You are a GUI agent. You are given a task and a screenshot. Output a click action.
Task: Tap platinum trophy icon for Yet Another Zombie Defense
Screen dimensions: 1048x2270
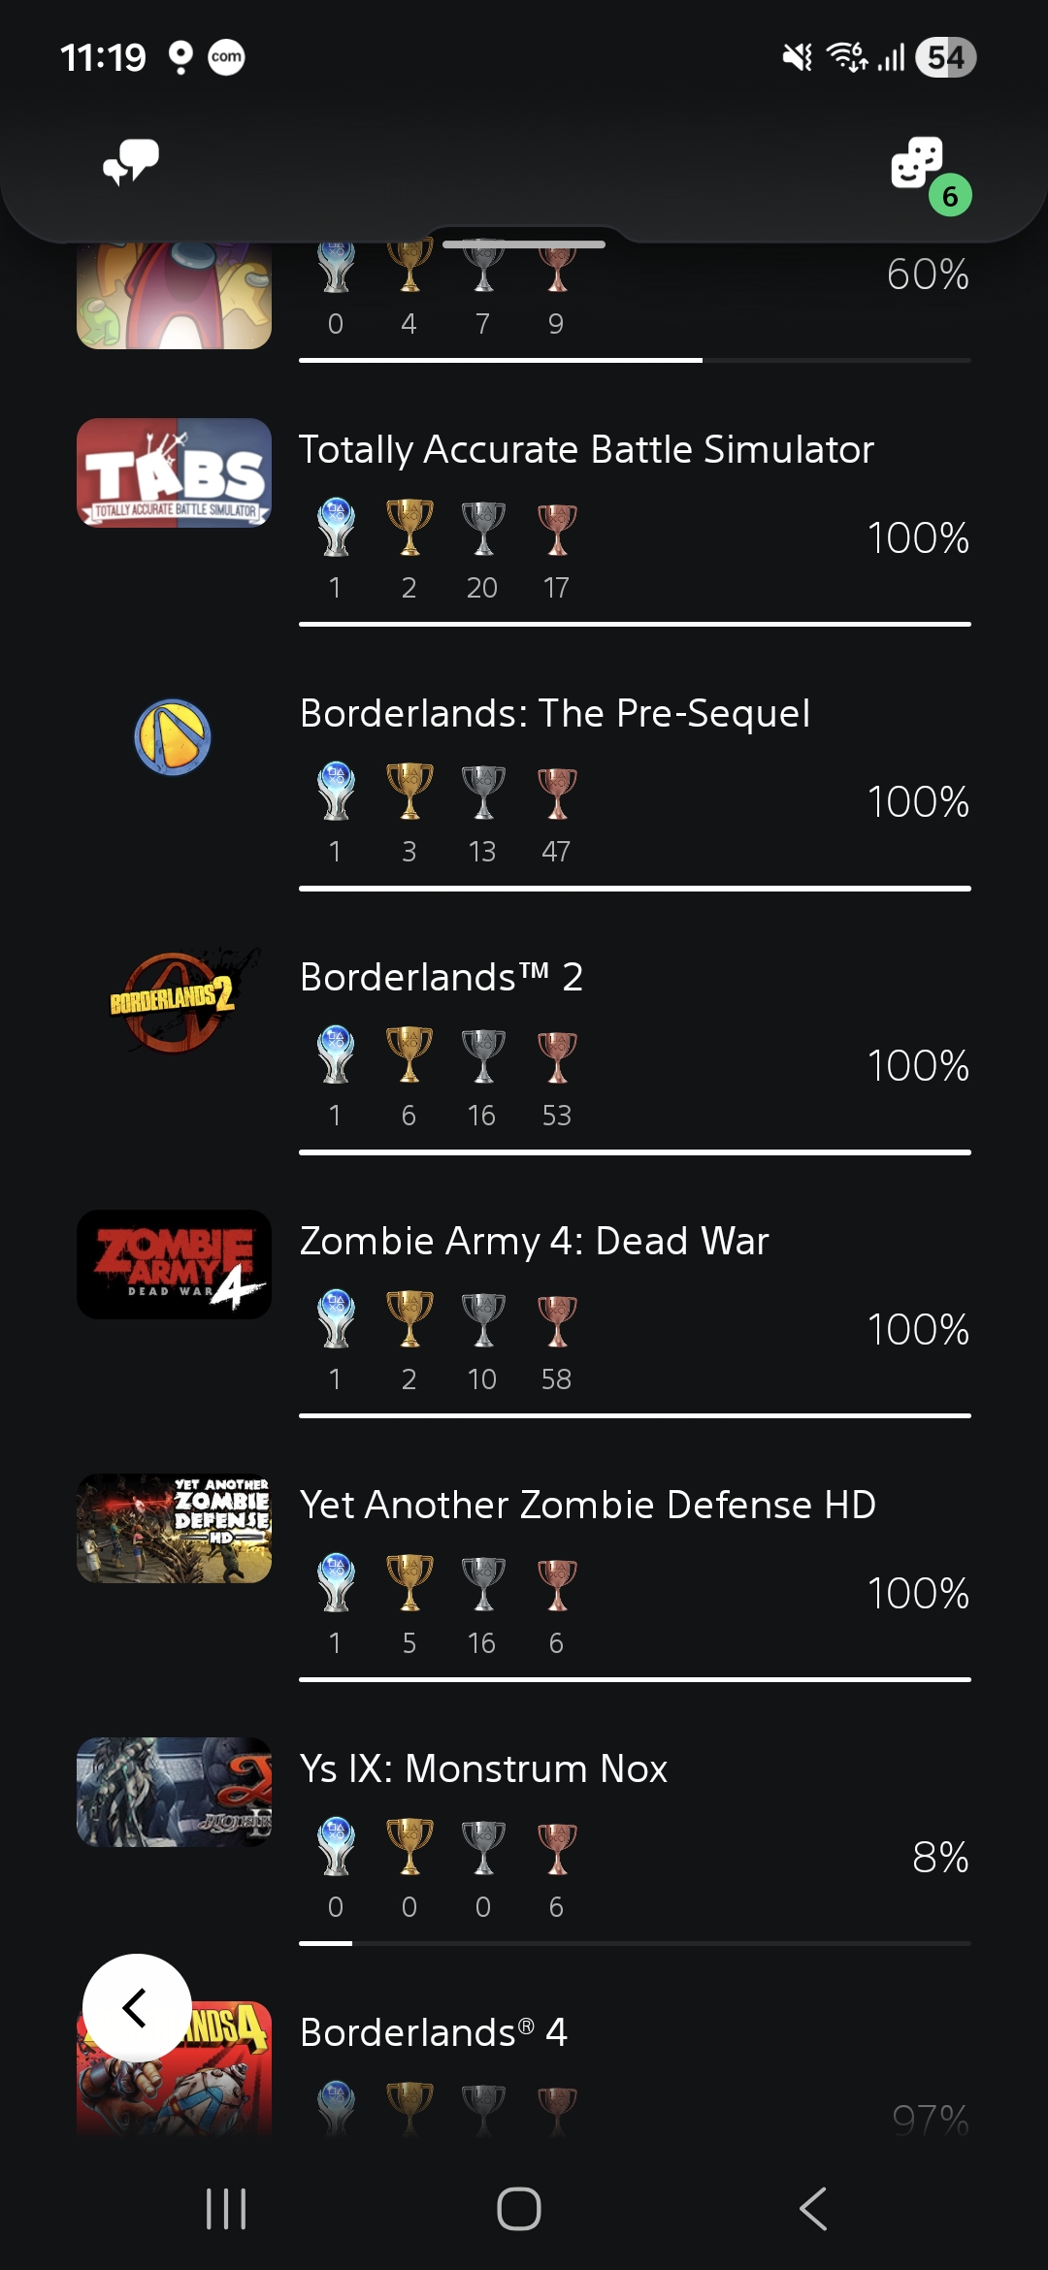point(336,1583)
